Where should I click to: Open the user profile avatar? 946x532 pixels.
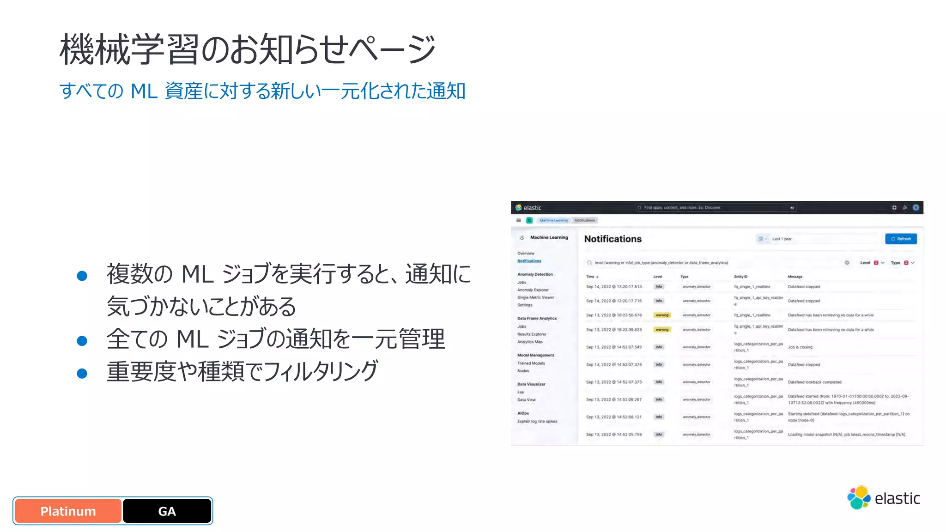click(x=916, y=208)
